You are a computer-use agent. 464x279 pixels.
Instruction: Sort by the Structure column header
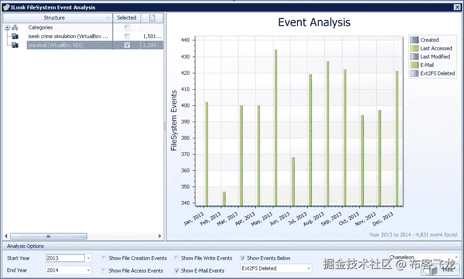(58, 18)
